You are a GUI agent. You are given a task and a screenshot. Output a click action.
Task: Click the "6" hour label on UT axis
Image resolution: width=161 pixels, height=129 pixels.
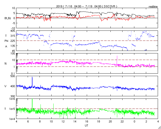tap(28, 122)
